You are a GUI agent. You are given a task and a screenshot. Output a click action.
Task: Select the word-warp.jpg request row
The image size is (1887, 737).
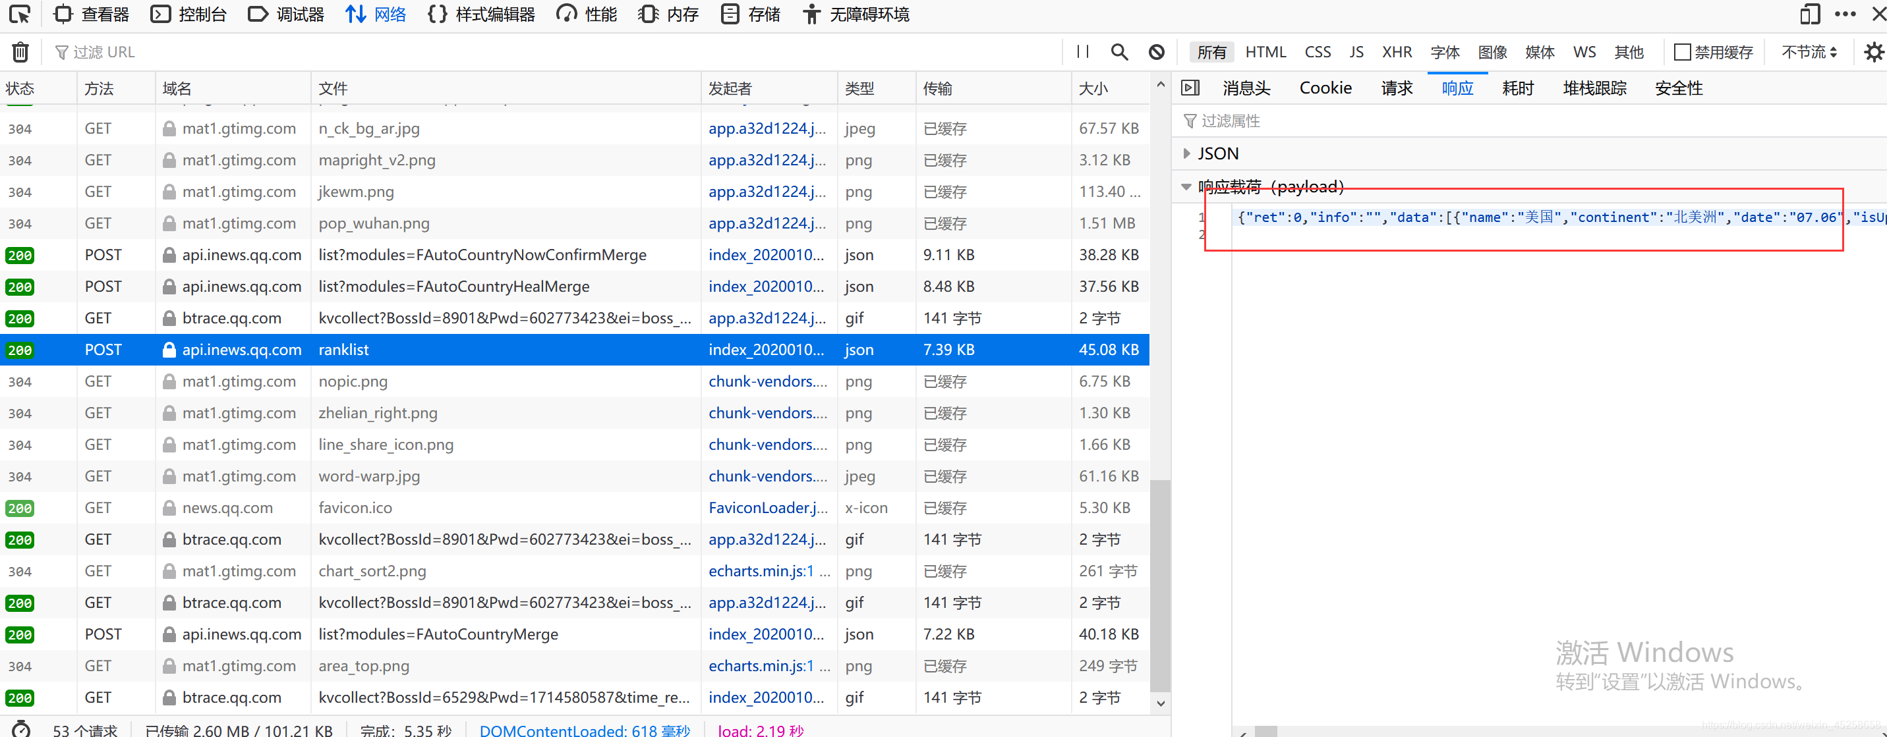pos(574,476)
